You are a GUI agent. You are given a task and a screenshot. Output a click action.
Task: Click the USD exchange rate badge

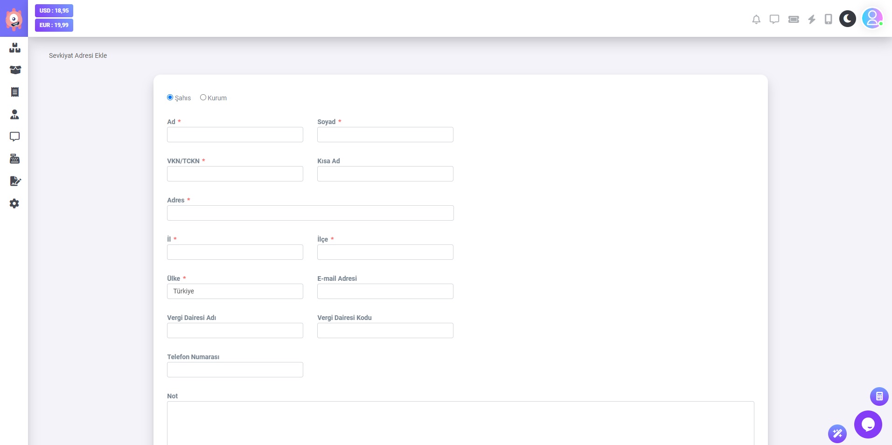tap(54, 11)
